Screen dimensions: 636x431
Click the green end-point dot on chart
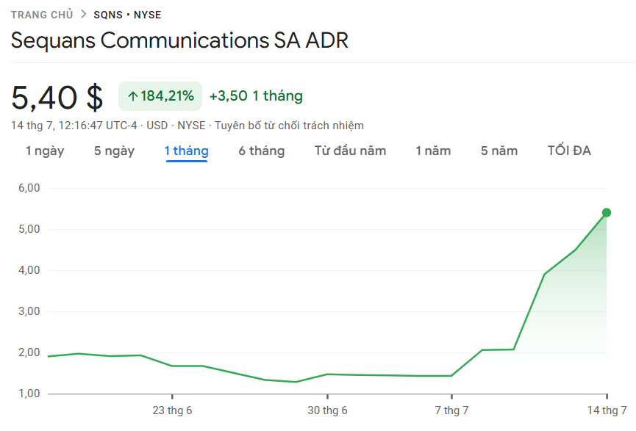coord(607,213)
